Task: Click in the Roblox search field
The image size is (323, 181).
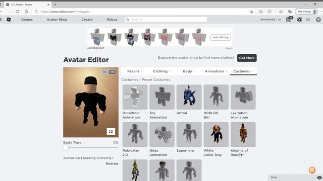Action: pyautogui.click(x=166, y=20)
